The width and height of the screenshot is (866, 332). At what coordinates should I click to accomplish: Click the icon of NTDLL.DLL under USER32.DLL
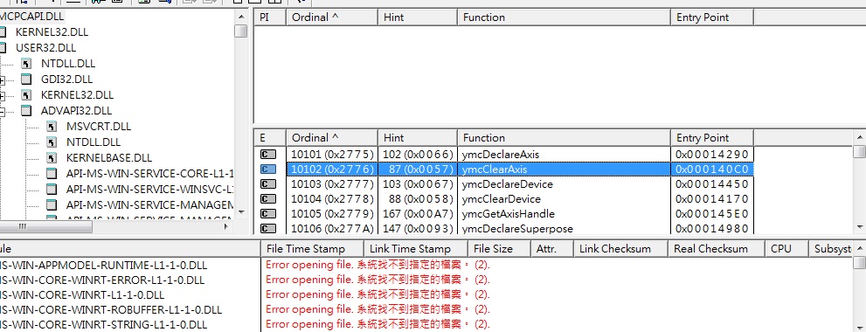(26, 63)
